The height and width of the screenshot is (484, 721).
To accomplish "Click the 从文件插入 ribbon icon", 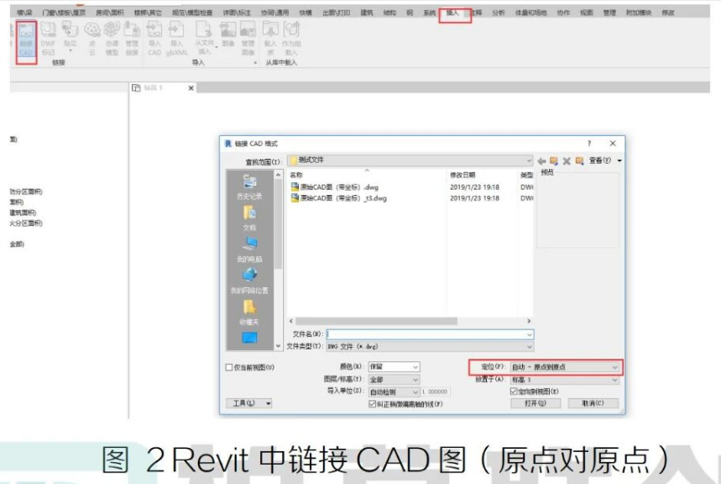I will point(204,39).
